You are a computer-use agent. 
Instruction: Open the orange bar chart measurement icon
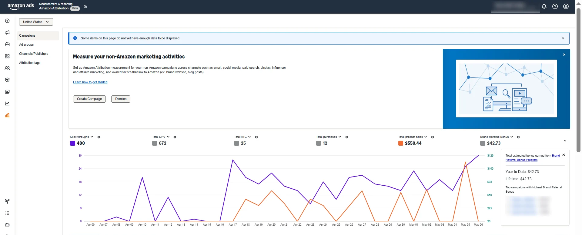coord(7,115)
